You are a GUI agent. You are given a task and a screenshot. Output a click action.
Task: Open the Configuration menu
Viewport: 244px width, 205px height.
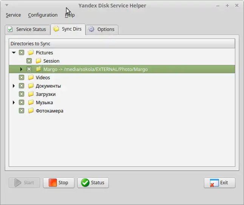point(43,15)
